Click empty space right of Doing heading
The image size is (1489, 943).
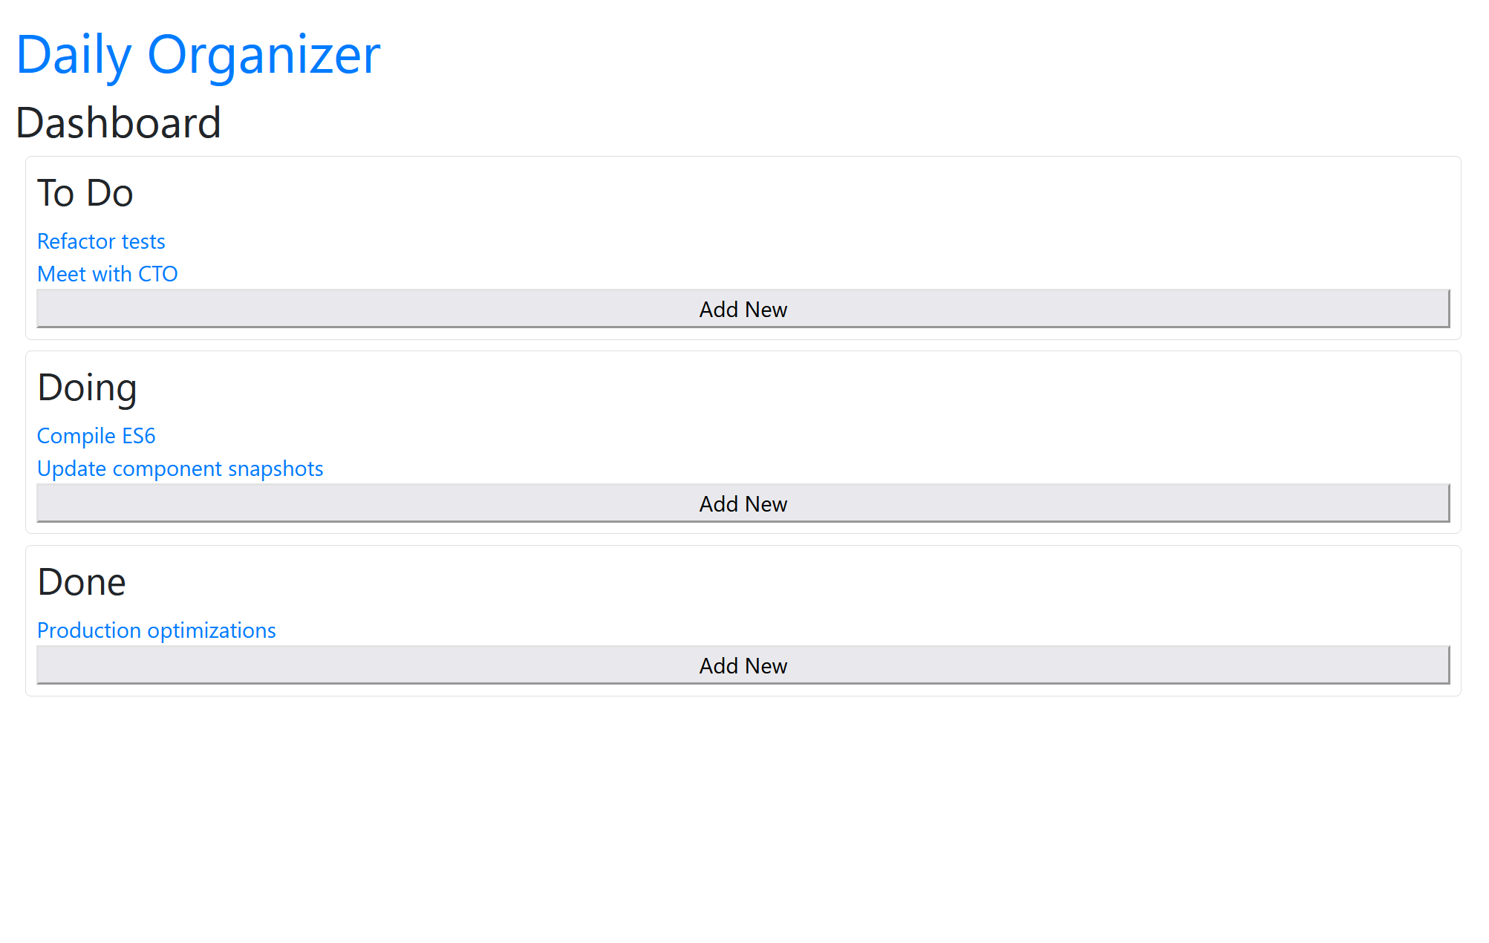pyautogui.click(x=743, y=388)
